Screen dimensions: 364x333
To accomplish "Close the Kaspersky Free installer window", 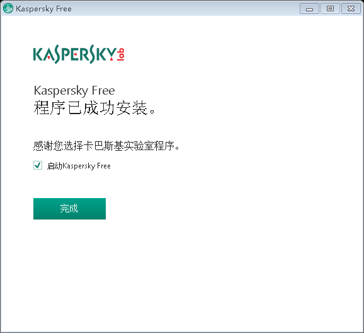I will coord(351,9).
